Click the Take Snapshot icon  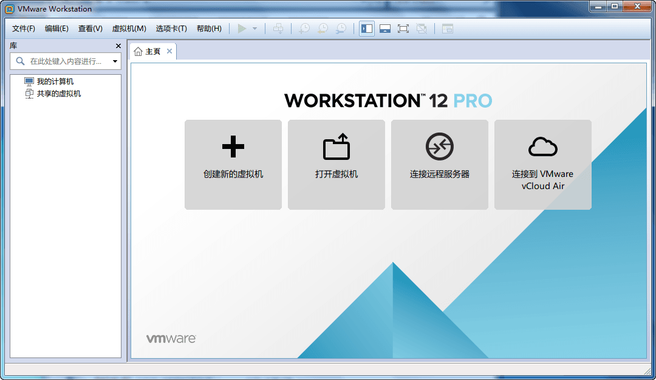pos(304,28)
